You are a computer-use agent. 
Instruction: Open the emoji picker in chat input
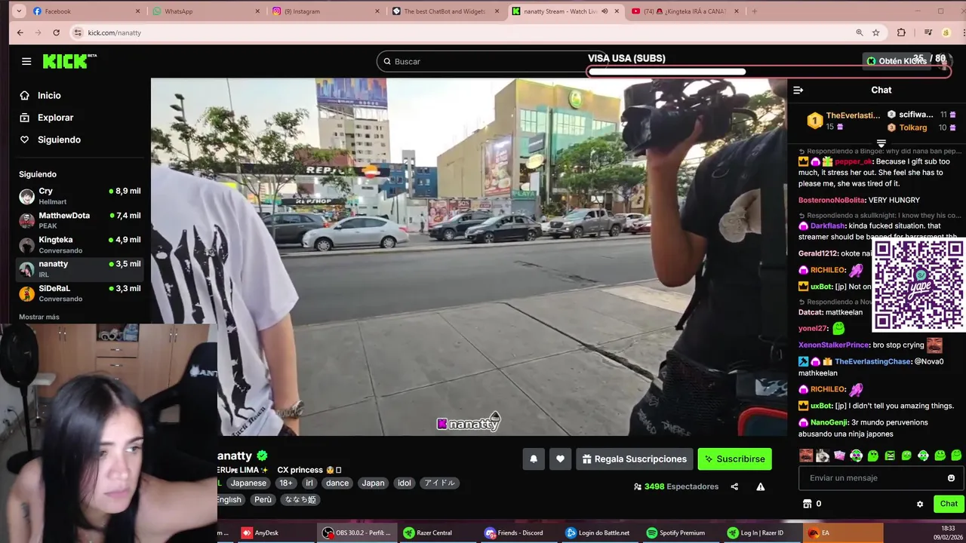[x=951, y=478]
